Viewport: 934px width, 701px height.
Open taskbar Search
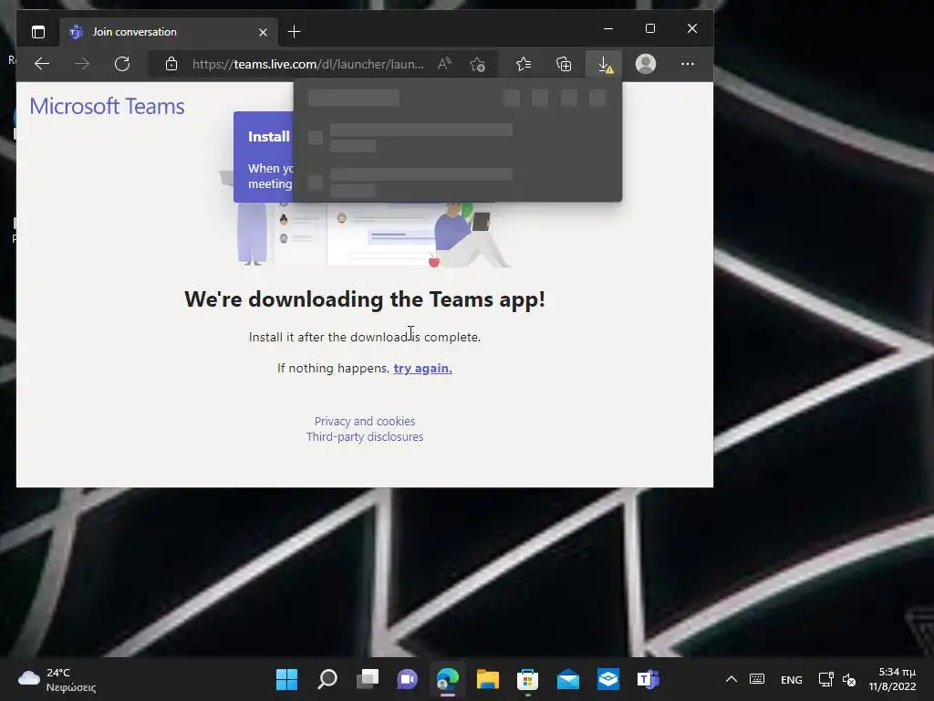tap(327, 679)
